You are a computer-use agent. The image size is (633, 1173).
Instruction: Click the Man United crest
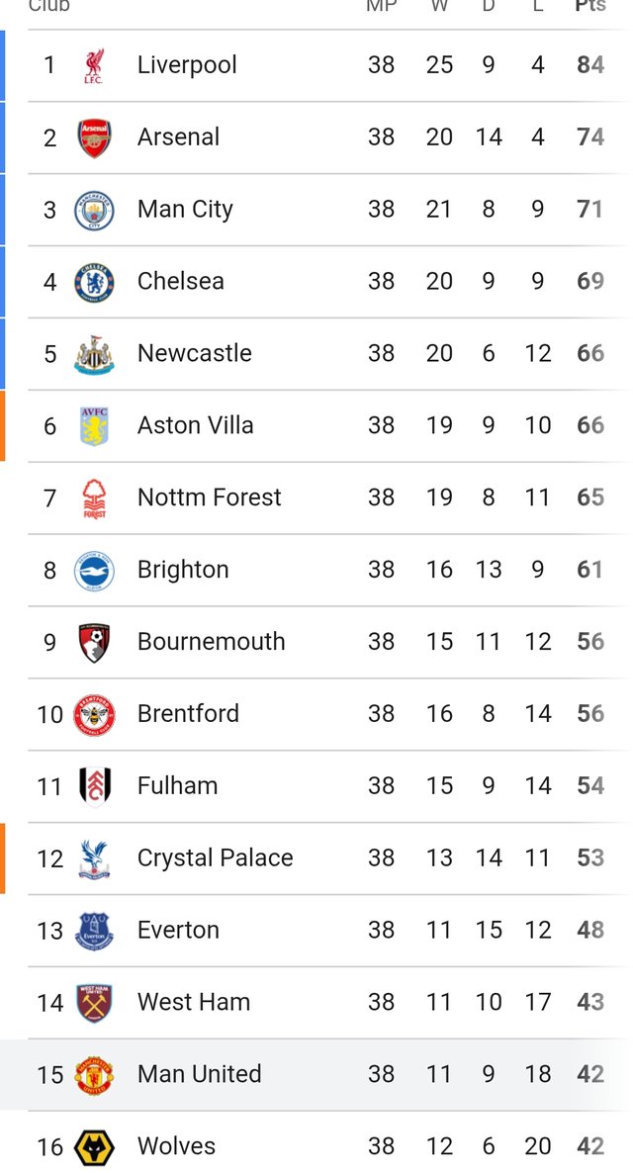pyautogui.click(x=94, y=1075)
